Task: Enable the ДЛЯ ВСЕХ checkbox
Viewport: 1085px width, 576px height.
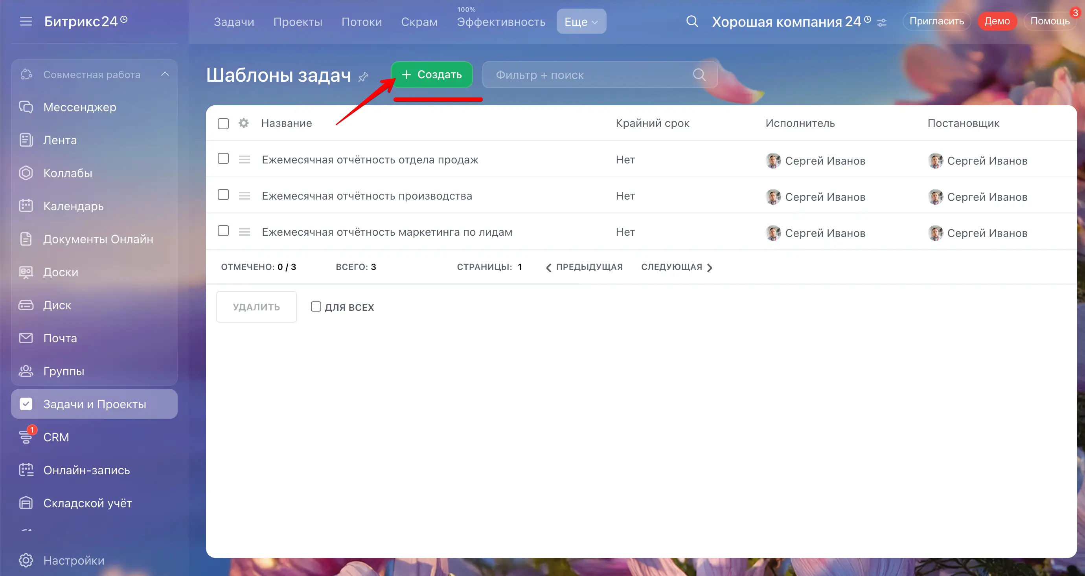Action: 316,306
